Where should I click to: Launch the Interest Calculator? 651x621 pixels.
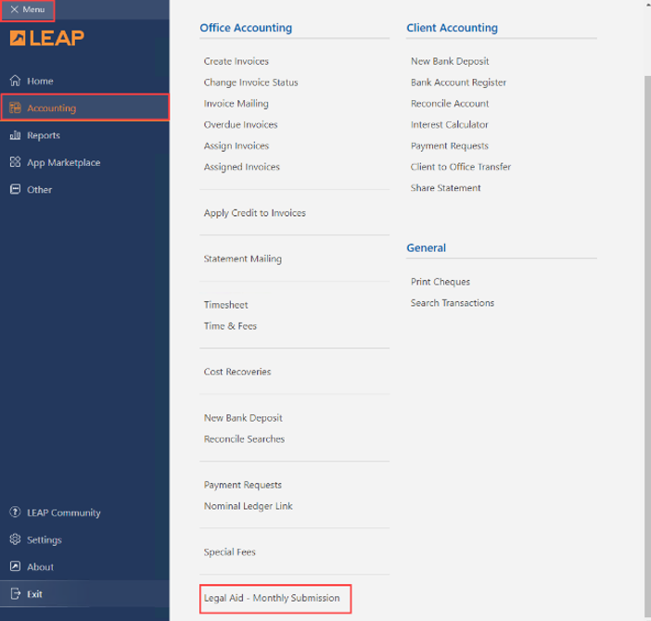449,124
